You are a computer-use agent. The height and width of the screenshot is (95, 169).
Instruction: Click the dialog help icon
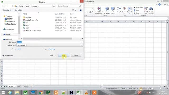[x=81, y=10]
